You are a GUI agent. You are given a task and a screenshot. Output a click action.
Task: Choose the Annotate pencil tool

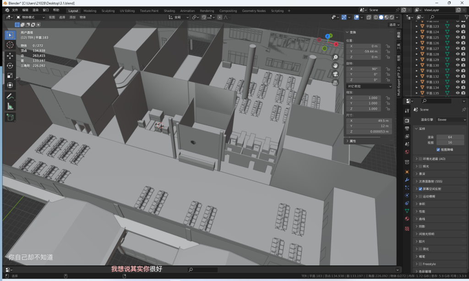10,96
